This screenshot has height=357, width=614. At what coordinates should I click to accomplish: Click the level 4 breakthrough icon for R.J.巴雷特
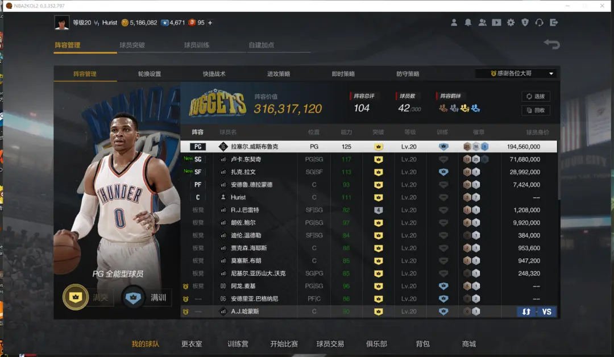(378, 210)
